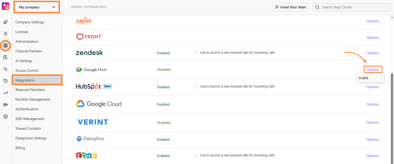Click Zoho Enabled status text
This screenshot has height=164, width=394.
pyautogui.click(x=163, y=156)
